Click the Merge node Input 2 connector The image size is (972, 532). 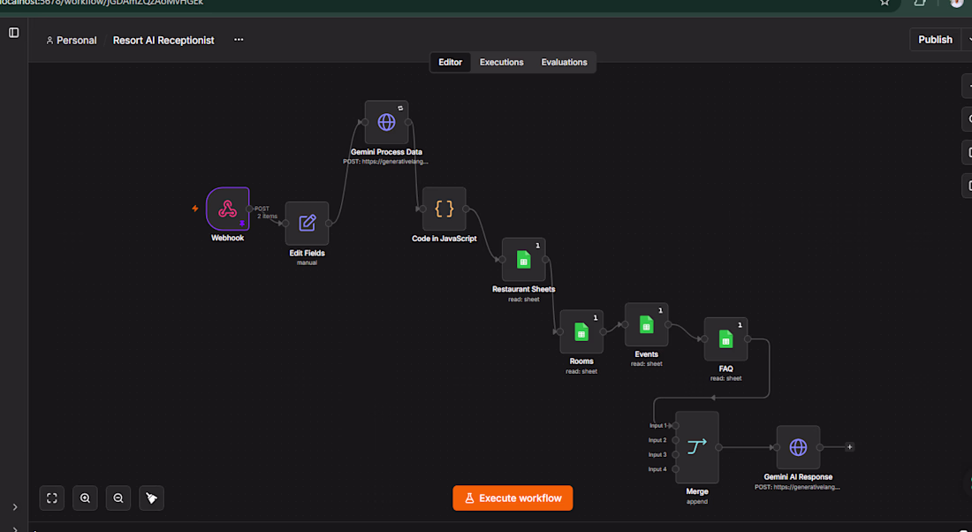pyautogui.click(x=676, y=440)
